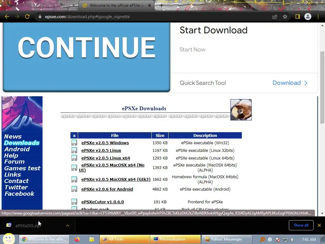Click the network tray icon

285,240
